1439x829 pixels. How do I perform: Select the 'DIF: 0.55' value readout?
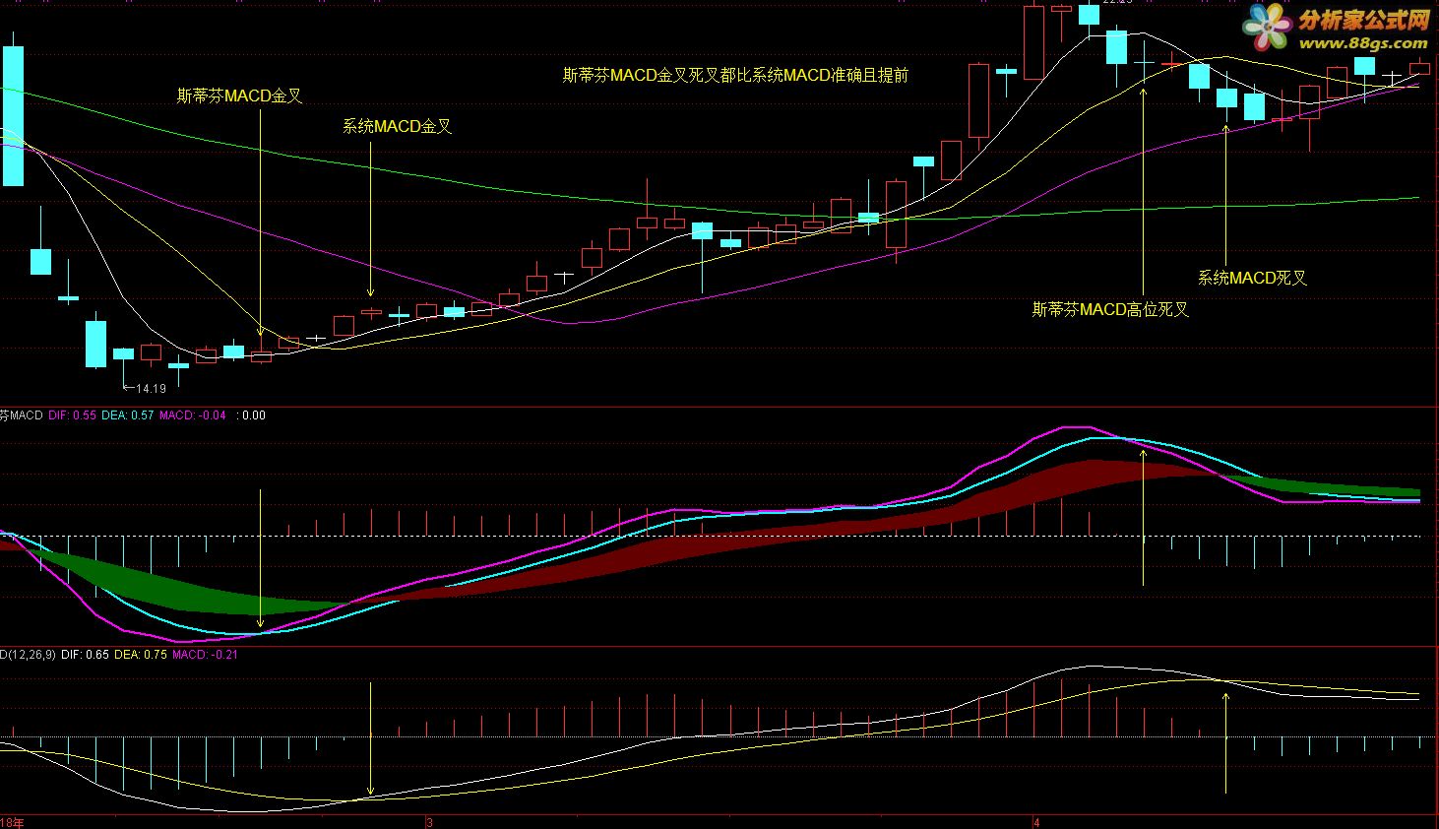point(72,415)
